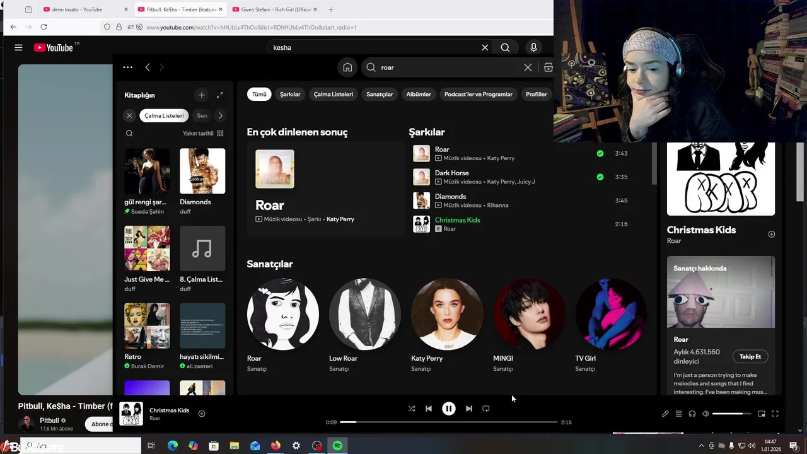Play the Diamonds song by Rihanna
807x454 pixels.
click(x=530, y=201)
